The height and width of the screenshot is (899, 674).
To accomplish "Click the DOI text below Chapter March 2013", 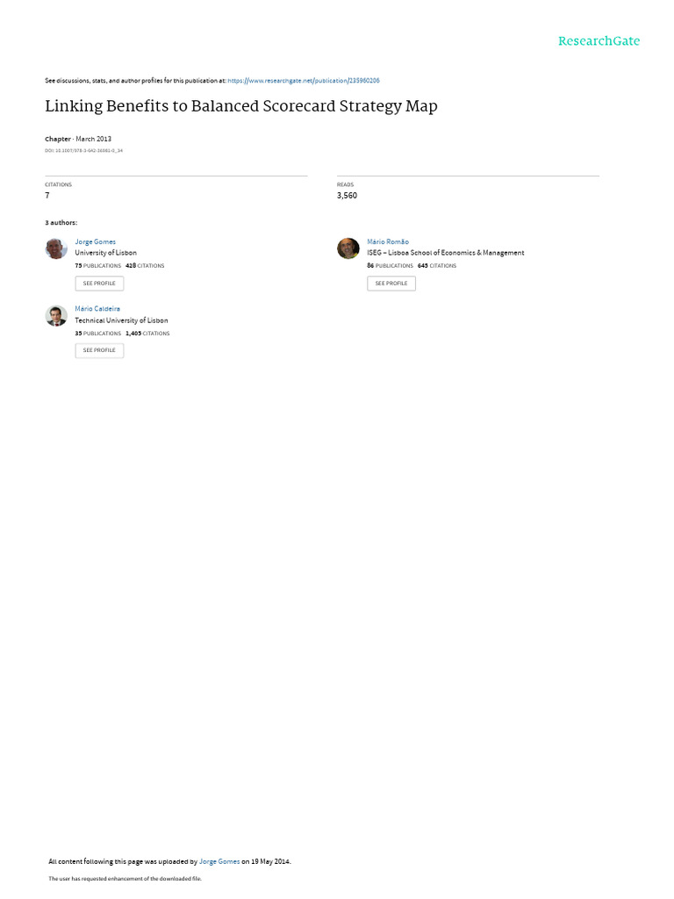I will point(83,151).
